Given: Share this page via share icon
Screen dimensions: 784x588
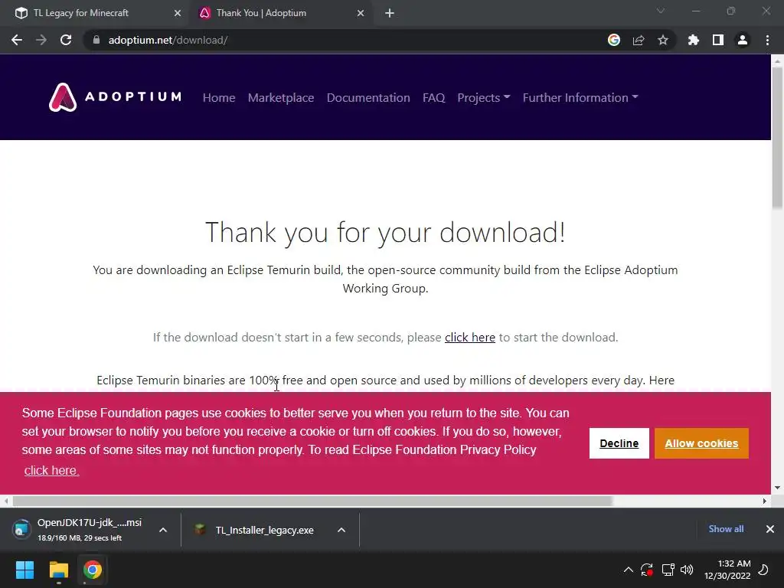Looking at the screenshot, I should 639,40.
